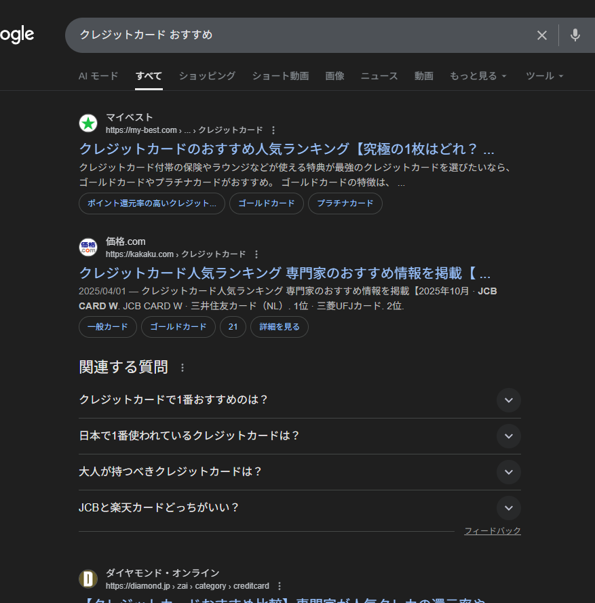
Task: Clear the search box with the X icon
Action: click(541, 35)
